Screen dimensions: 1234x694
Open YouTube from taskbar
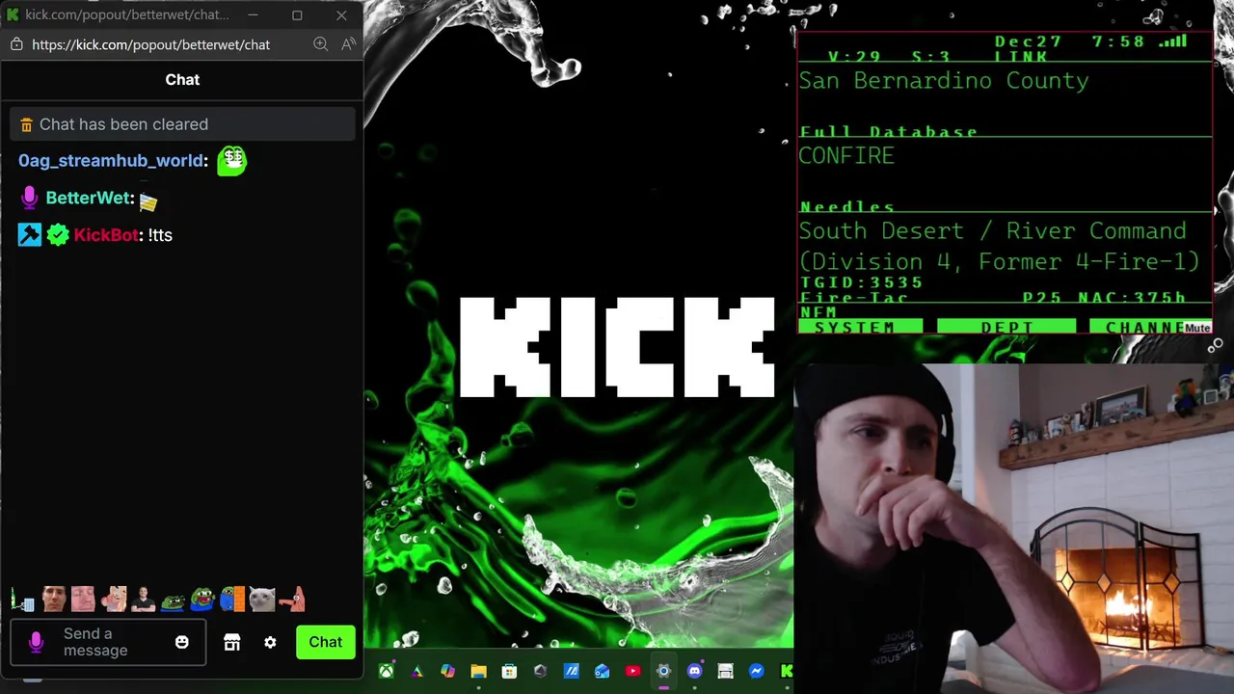(x=632, y=671)
